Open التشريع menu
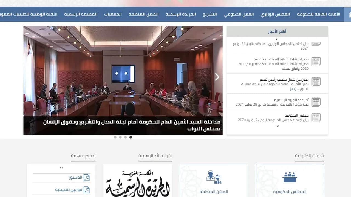Image resolution: width=351 pixels, height=197 pixels. [x=210, y=14]
